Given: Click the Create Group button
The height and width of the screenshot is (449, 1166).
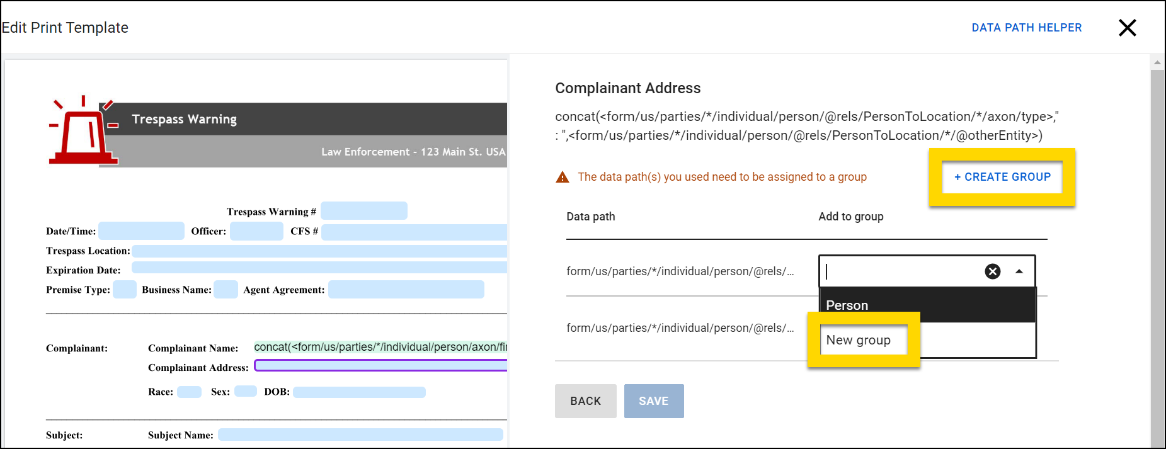Looking at the screenshot, I should tap(1002, 177).
